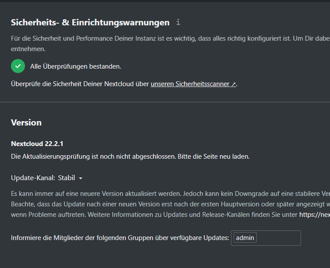Select the 'admin' group tag
This screenshot has height=268, width=330.
(x=245, y=237)
